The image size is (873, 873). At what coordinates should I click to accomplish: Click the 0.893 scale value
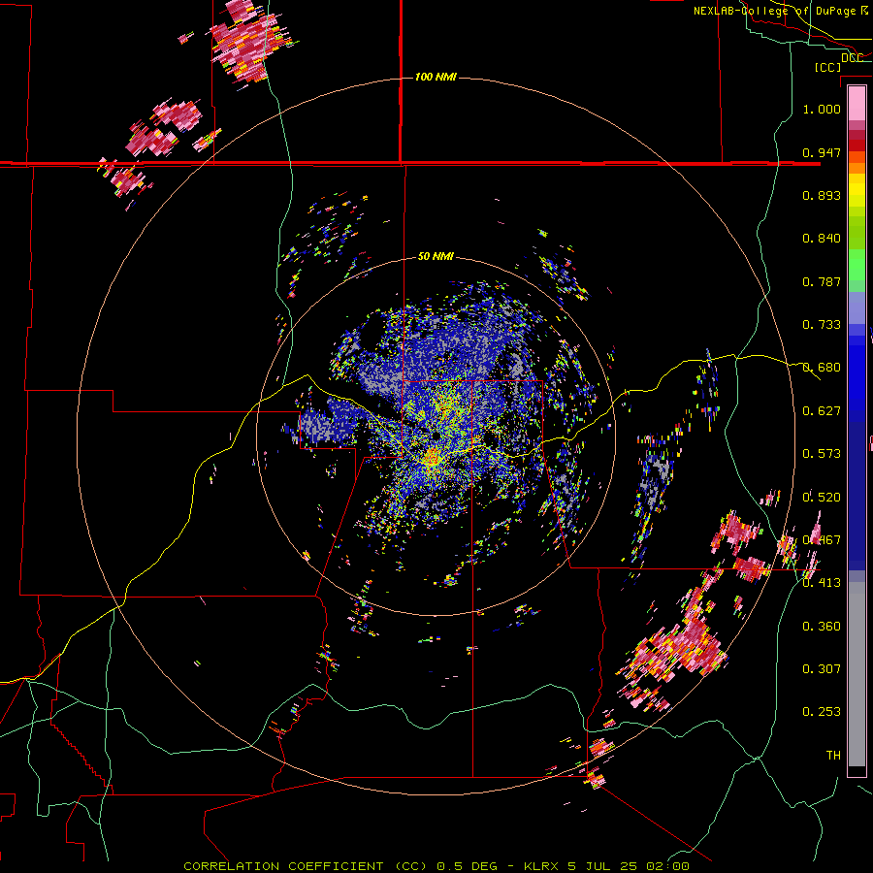822,195
